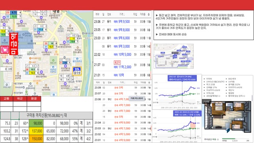Screen dimensions: 254x143
Task: Click the 93% 불곡중 school marker
Action: tap(77, 71)
